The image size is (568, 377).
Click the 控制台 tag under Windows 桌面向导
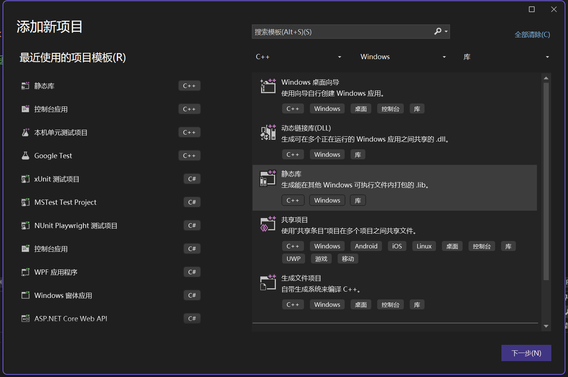(x=390, y=109)
